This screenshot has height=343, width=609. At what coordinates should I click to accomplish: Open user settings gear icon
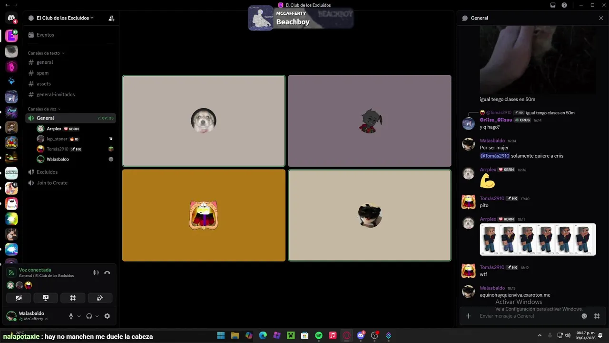click(x=107, y=316)
